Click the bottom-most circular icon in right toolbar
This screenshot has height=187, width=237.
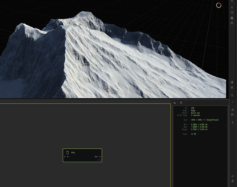click(232, 181)
